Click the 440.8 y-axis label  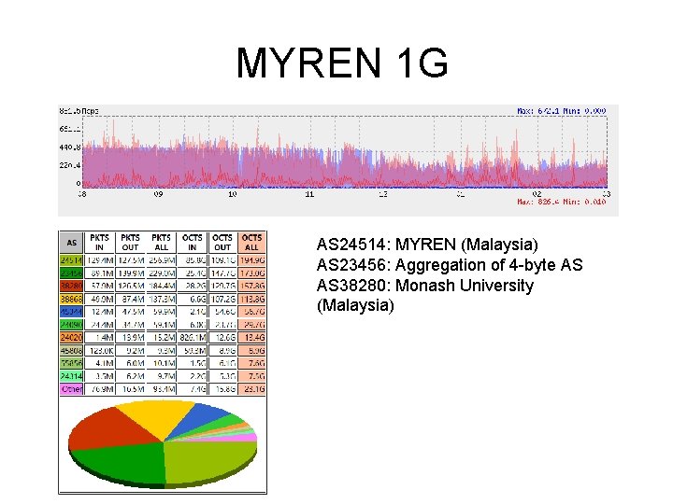click(70, 147)
